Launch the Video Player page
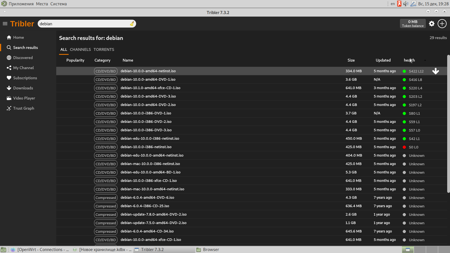 (x=21, y=98)
